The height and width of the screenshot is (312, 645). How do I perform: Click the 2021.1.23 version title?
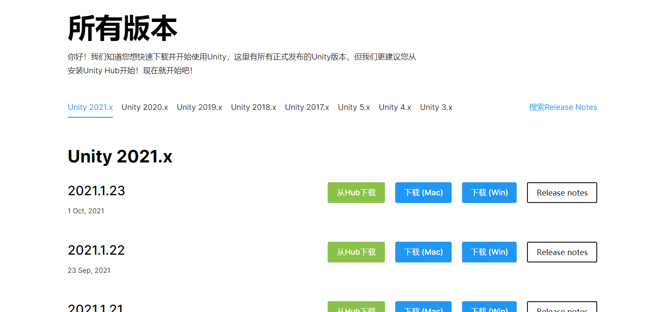tap(96, 190)
